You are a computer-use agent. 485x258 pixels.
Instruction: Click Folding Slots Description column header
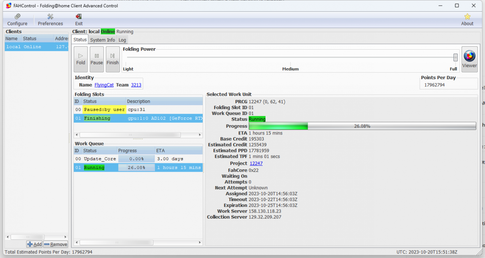[x=164, y=101]
